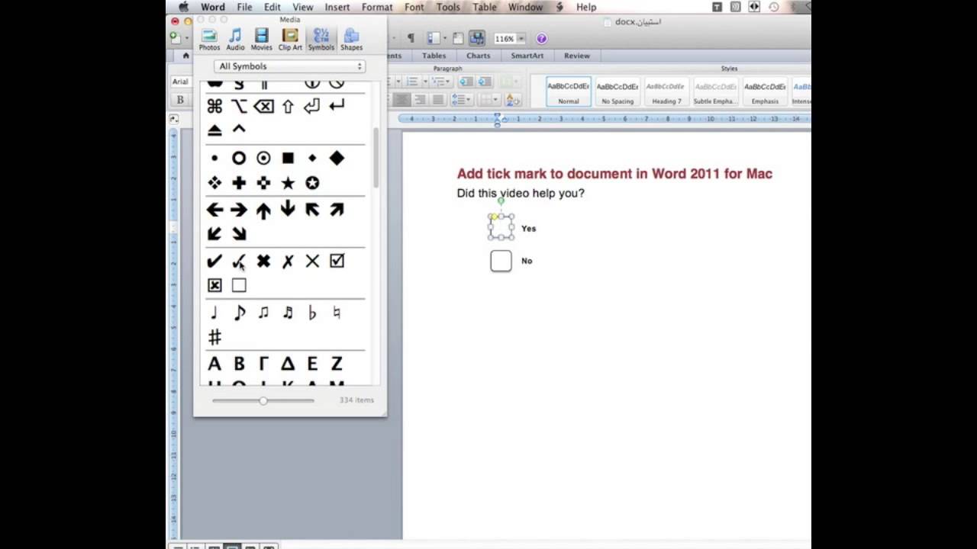The height and width of the screenshot is (549, 977).
Task: Open Word Help purple question icon
Action: click(541, 38)
